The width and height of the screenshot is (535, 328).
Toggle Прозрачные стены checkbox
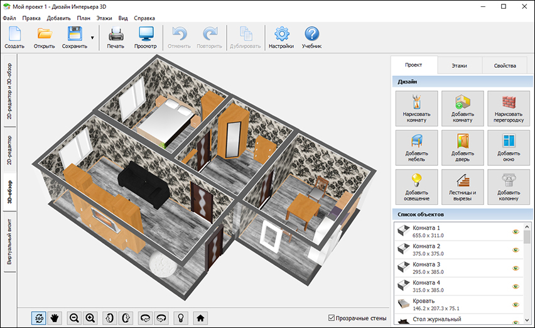click(332, 318)
